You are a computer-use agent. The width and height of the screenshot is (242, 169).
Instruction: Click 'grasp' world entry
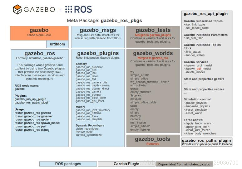click(134, 89)
